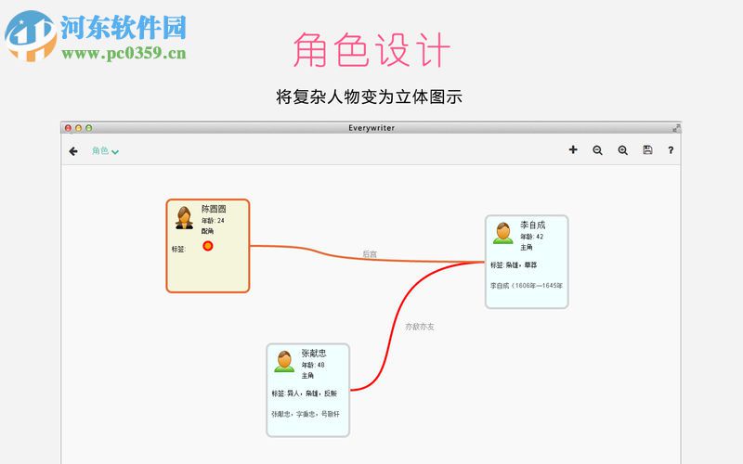Image resolution: width=743 pixels, height=464 pixels.
Task: Click the yellow minimize window button
Action: (78, 128)
